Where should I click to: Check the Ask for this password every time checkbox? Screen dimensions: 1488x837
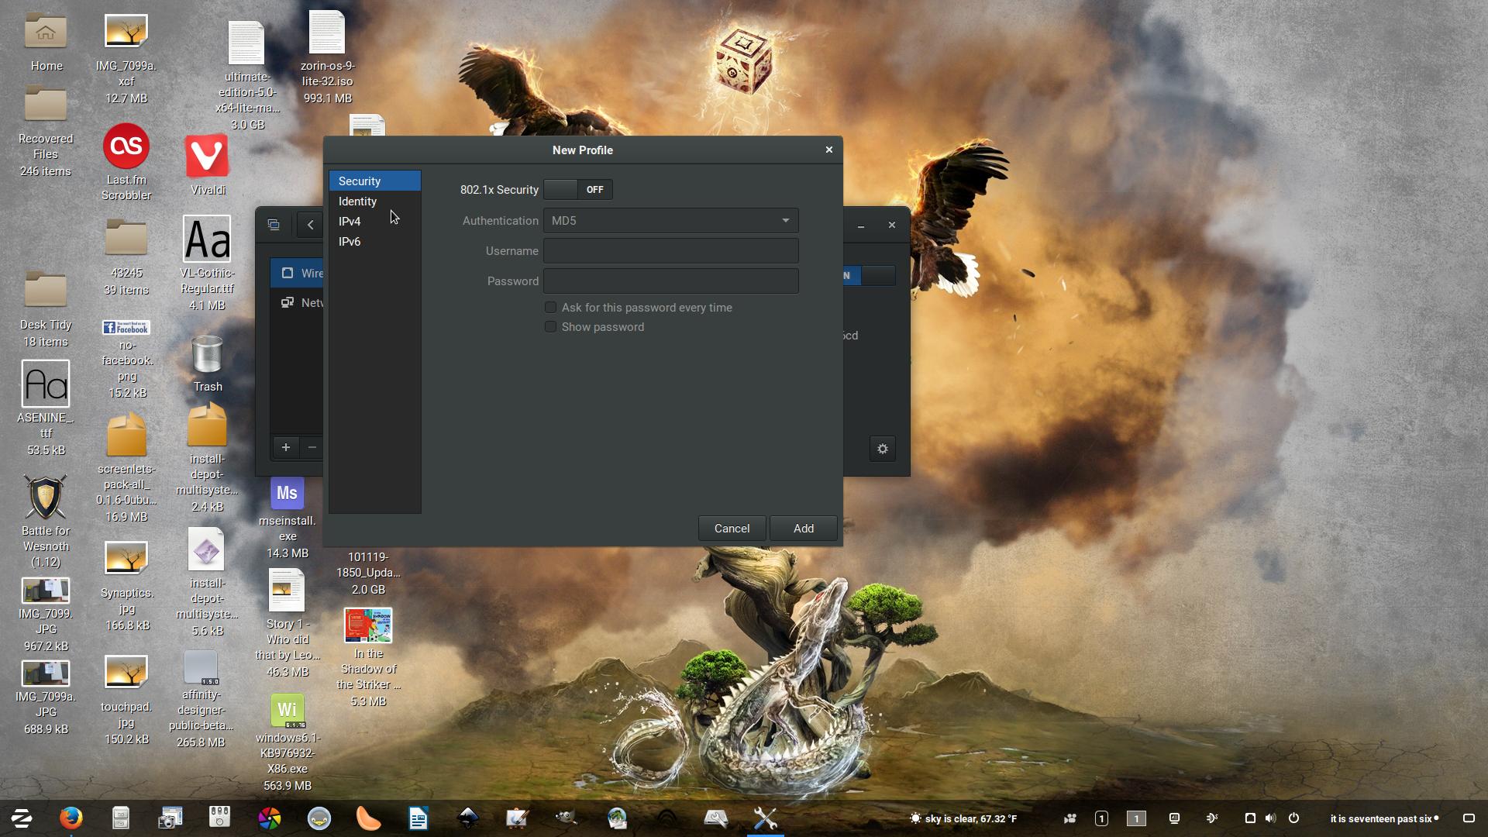[x=549, y=307]
